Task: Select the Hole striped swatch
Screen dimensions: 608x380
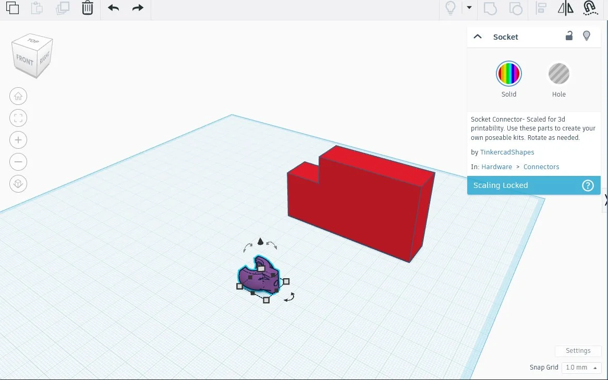Action: pos(559,74)
